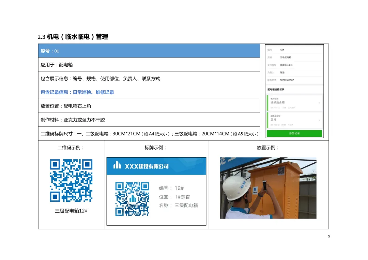Click the phone held by the worker
This screenshot has height=260, width=368.
click(x=264, y=186)
